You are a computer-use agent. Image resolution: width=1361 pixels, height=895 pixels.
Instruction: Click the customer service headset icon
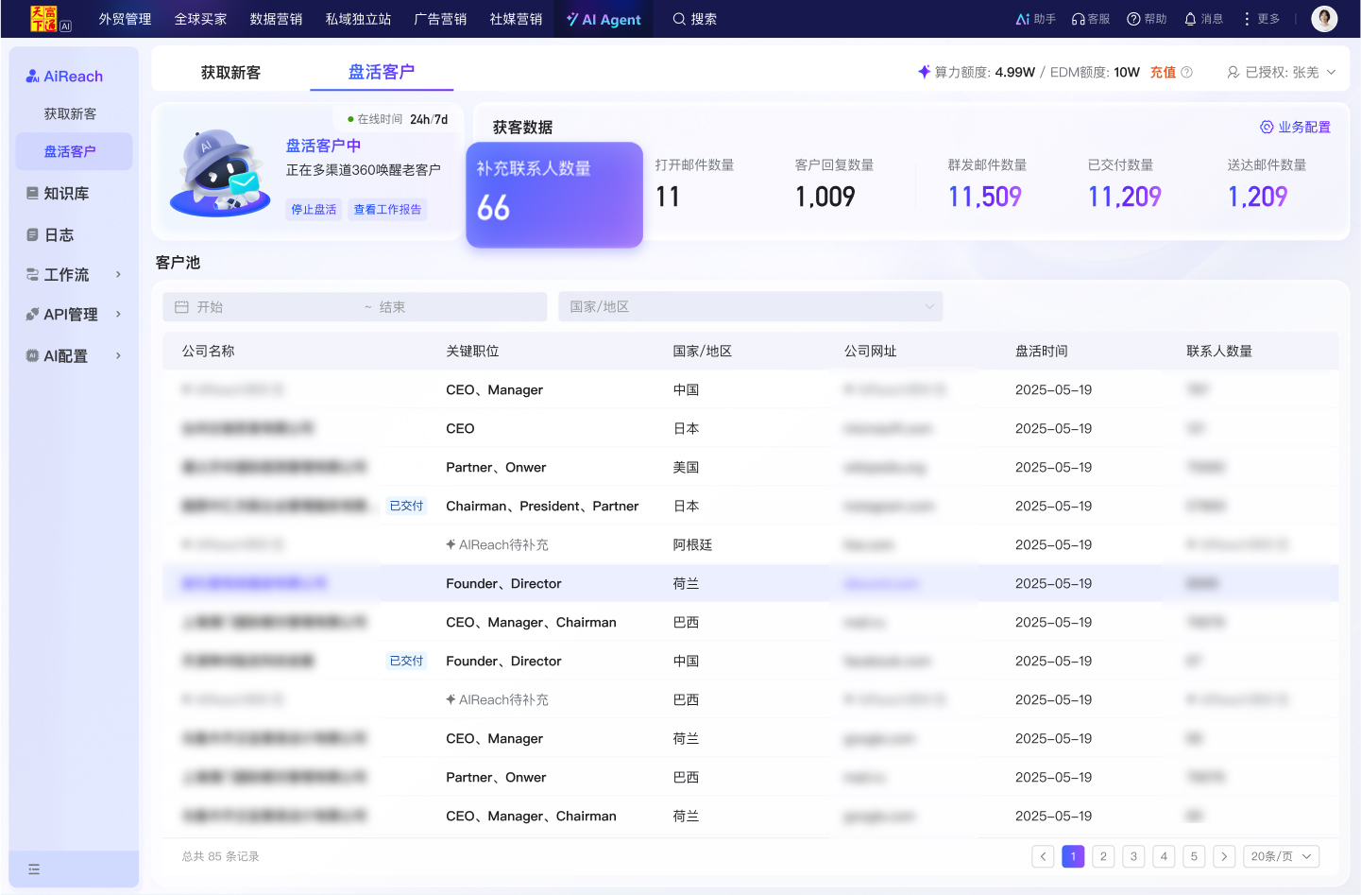coord(1078,19)
